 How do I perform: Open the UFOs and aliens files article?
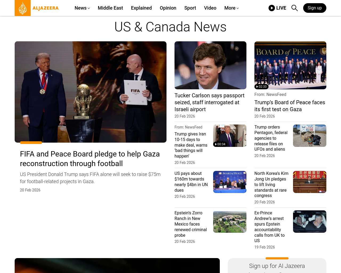(x=271, y=138)
